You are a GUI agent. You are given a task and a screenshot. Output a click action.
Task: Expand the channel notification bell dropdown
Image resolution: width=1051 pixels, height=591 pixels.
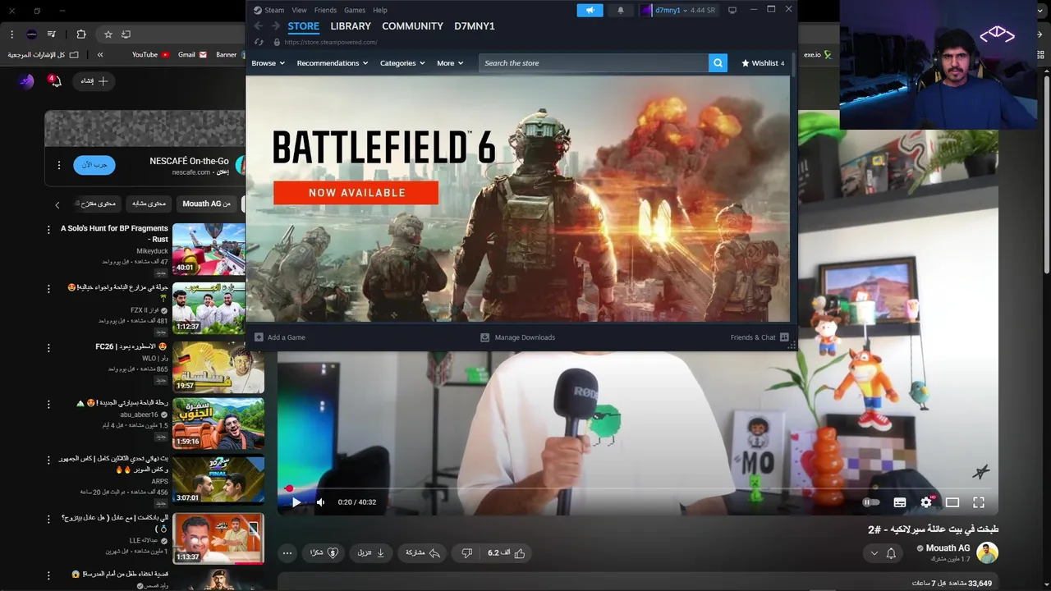(883, 553)
